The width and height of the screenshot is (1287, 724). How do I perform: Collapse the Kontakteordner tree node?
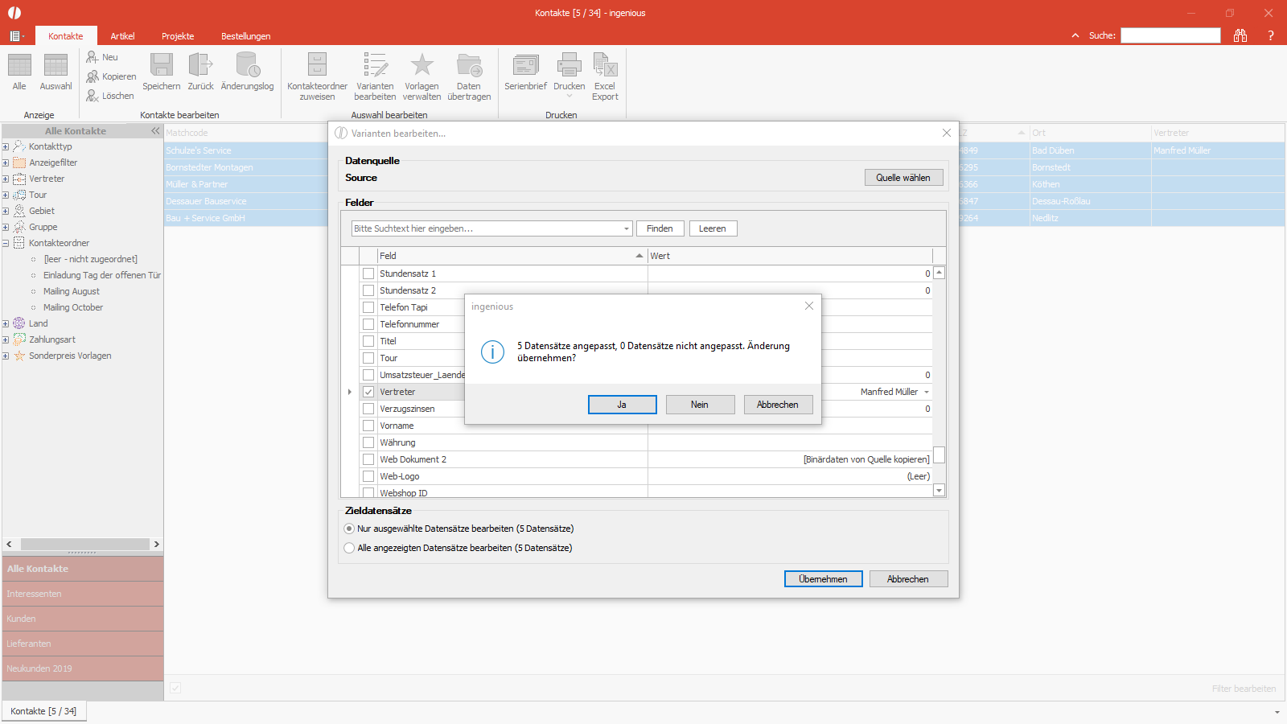[6, 243]
